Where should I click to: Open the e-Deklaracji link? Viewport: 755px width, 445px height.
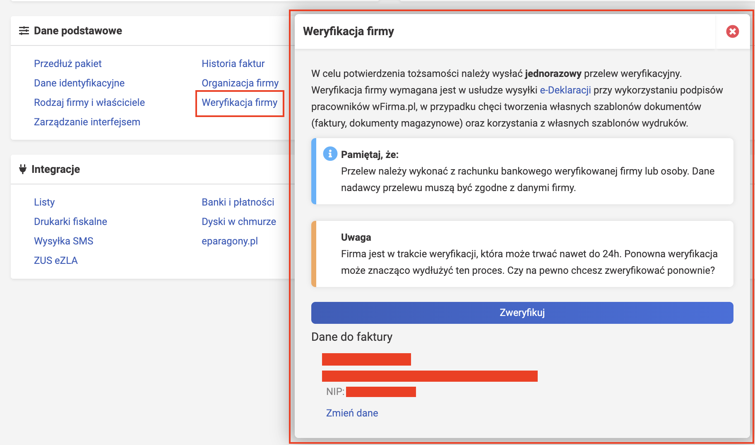(565, 90)
